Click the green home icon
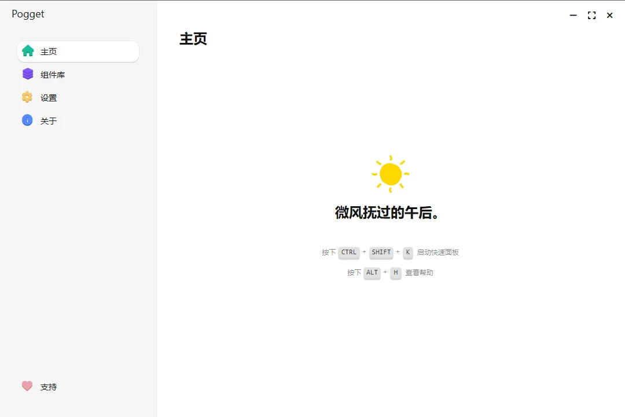Image resolution: width=625 pixels, height=417 pixels. coord(28,51)
